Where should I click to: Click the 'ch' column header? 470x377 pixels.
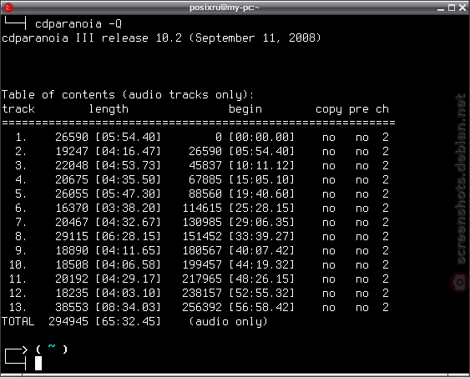click(x=382, y=109)
